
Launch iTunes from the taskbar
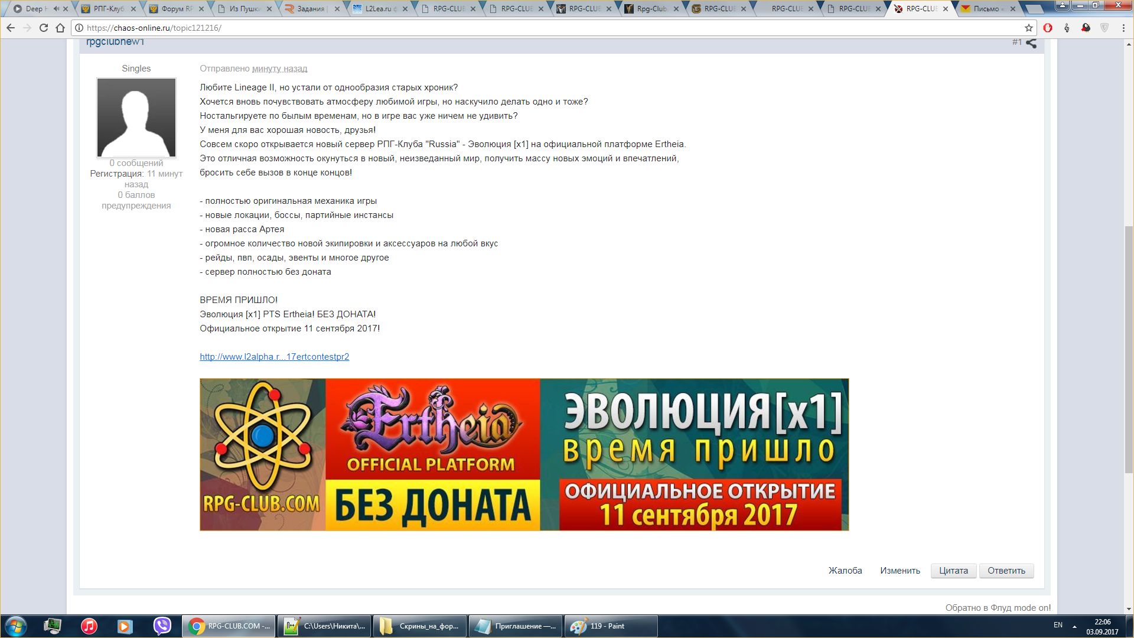click(x=89, y=626)
